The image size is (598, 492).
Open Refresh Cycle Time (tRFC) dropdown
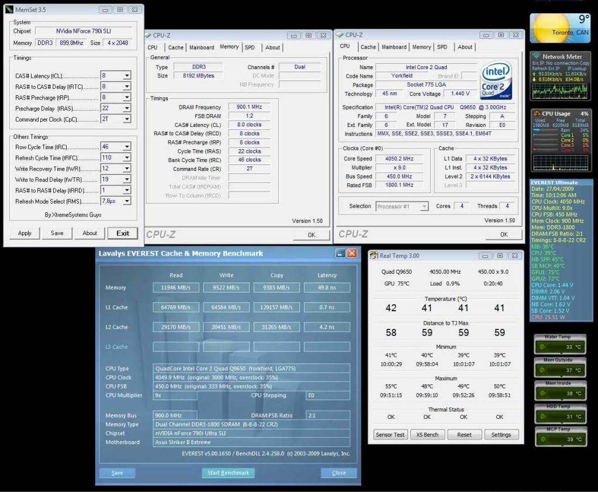pos(127,157)
